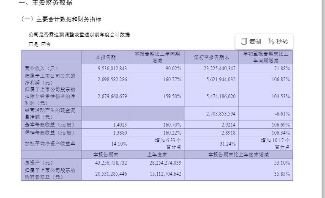
Task: Select percentage 53.10%
Action: pos(282,163)
